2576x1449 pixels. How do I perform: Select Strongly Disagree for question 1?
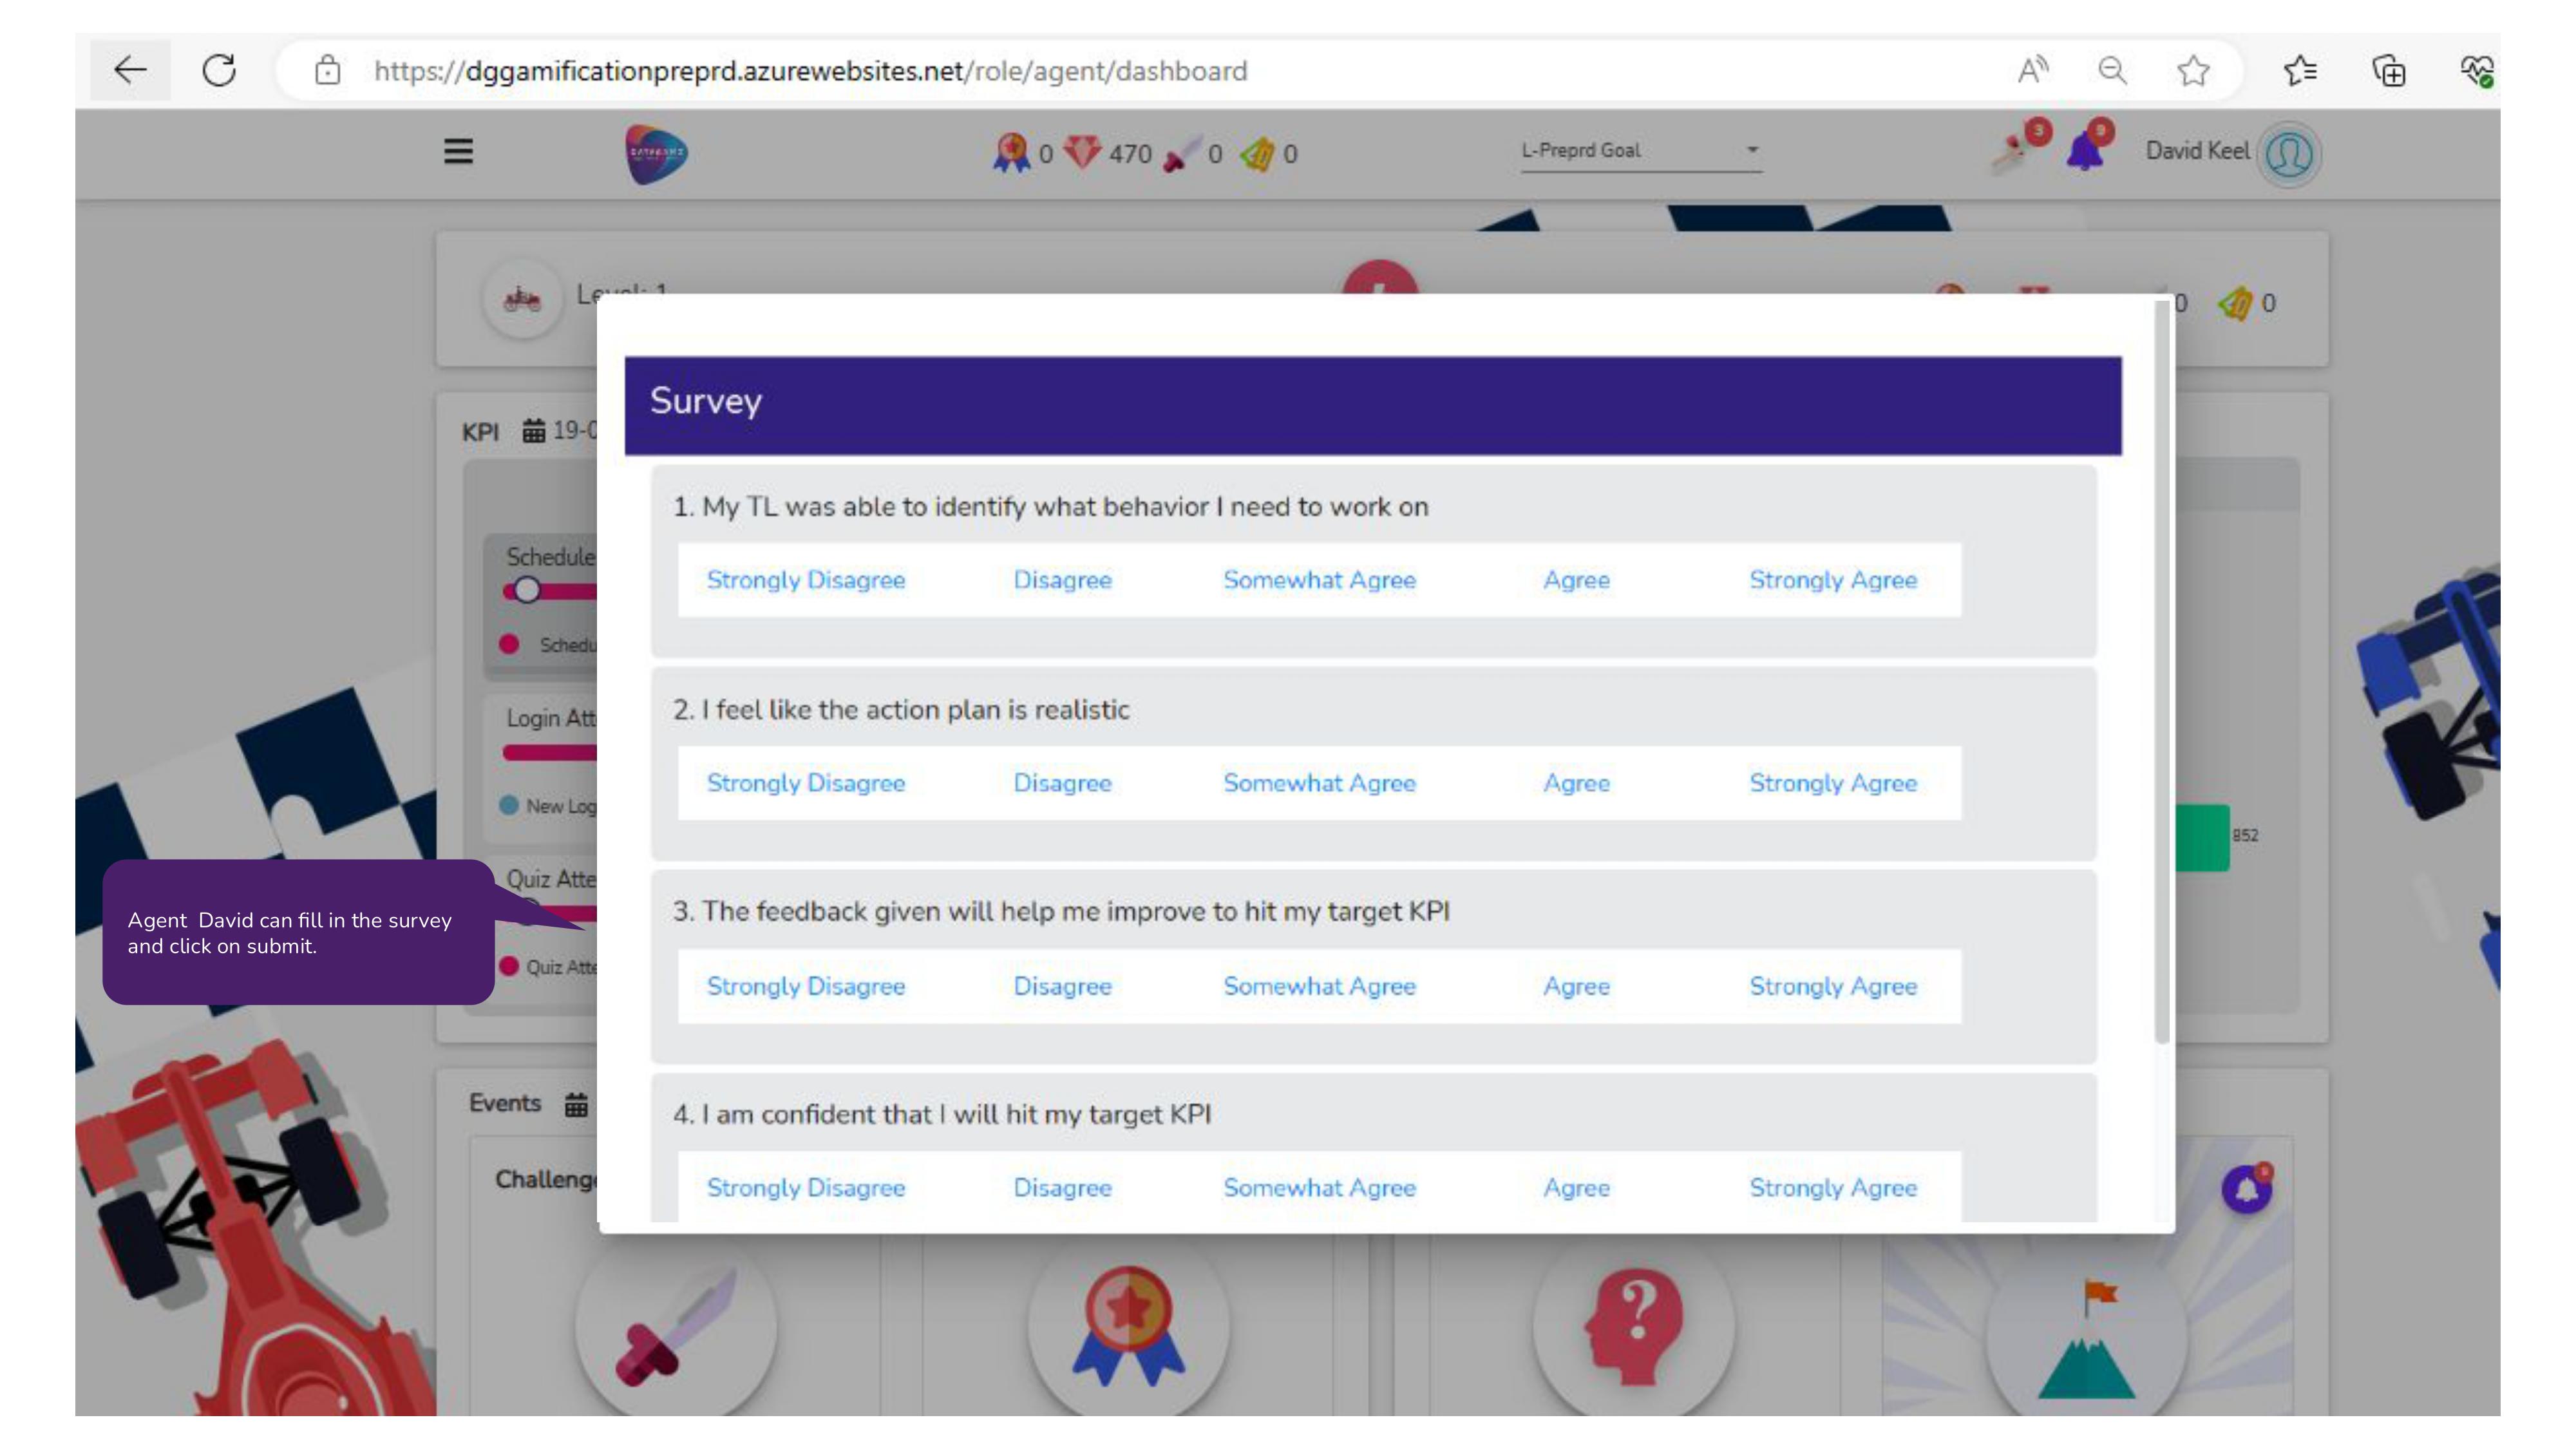pyautogui.click(x=806, y=580)
